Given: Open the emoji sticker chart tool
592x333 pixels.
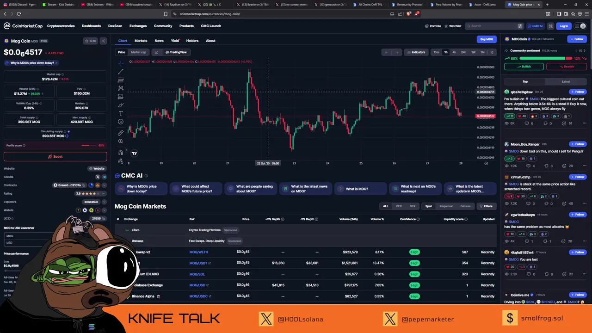Looking at the screenshot, I should (x=121, y=122).
